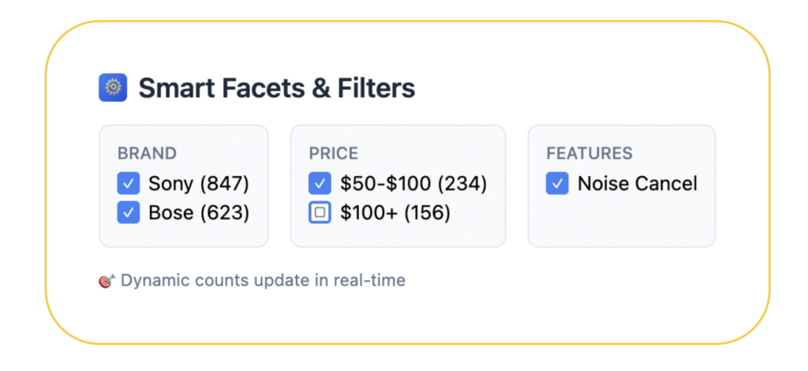Screen dimensions: 808x371
Task: Uncheck the Sony brand checkbox
Action: click(129, 183)
